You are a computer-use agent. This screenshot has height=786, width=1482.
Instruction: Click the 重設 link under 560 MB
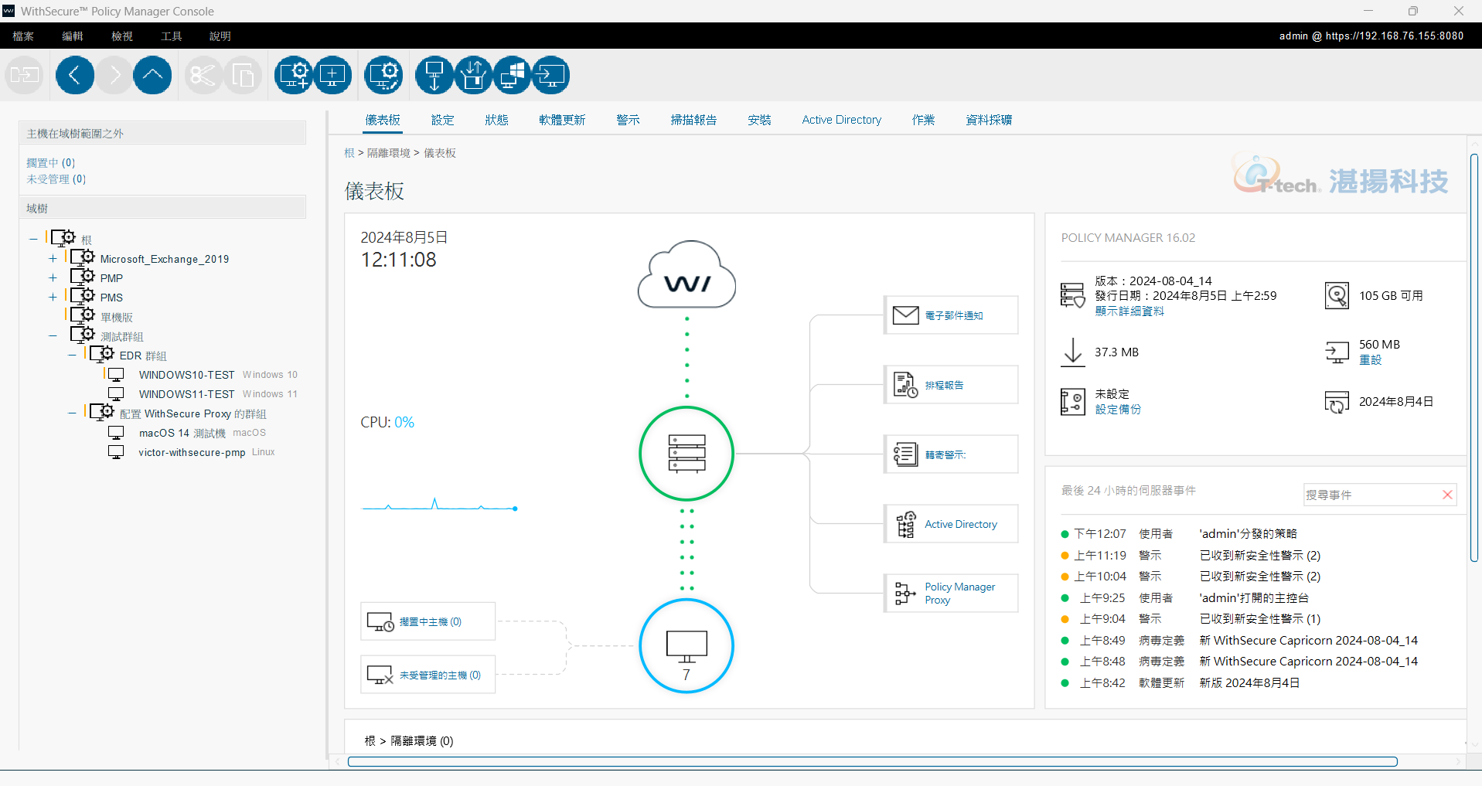(1371, 360)
